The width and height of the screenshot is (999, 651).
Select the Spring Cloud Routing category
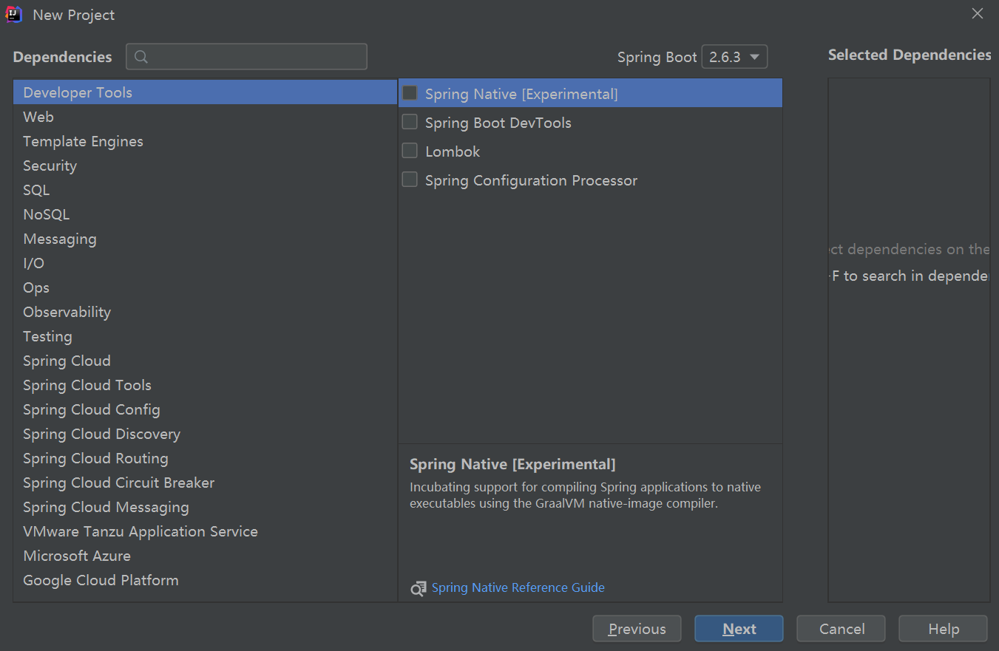click(206, 458)
